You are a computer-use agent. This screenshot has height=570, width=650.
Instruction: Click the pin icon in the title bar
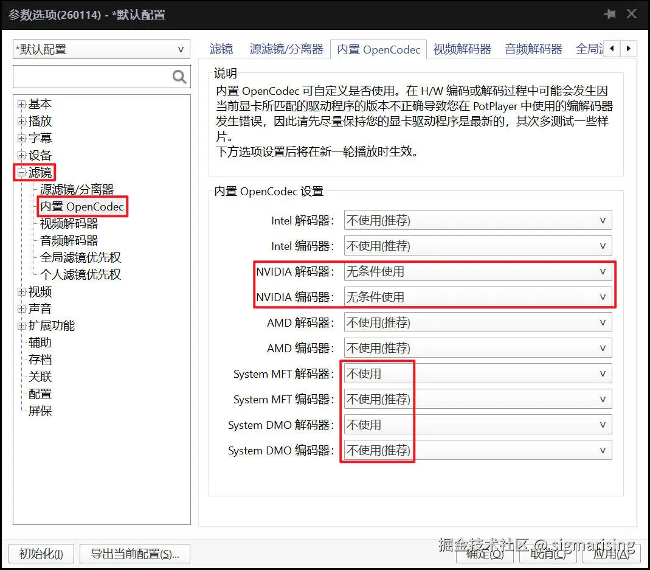point(610,13)
